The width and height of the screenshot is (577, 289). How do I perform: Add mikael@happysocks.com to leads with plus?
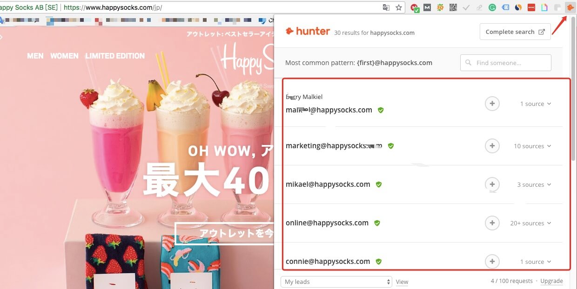click(492, 184)
